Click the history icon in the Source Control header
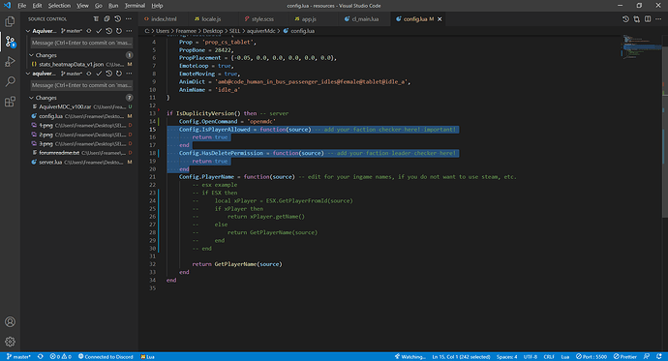This screenshot has width=668, height=361. tap(117, 18)
